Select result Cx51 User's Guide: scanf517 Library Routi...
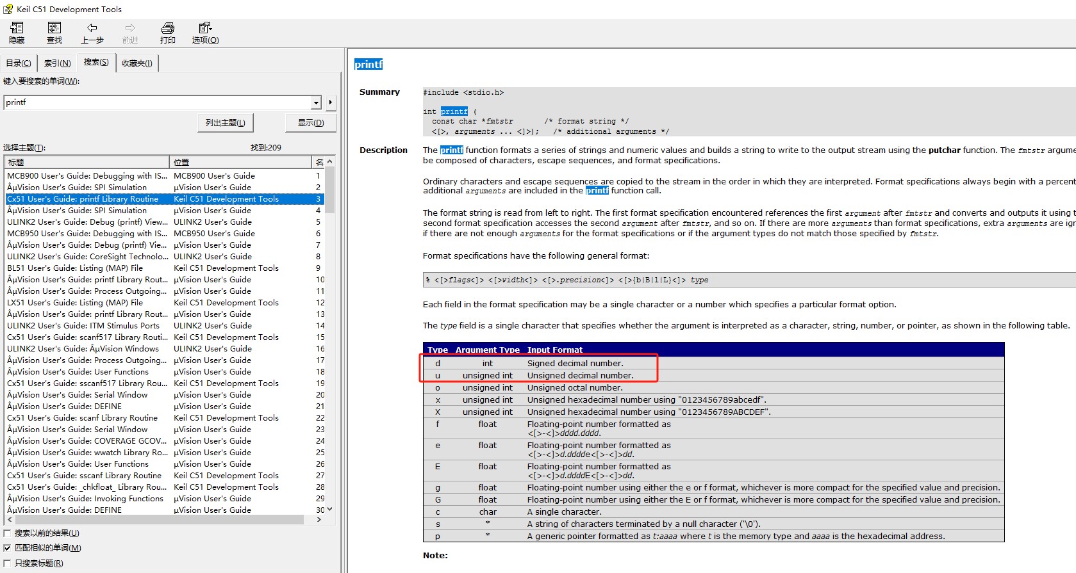 tap(165, 337)
